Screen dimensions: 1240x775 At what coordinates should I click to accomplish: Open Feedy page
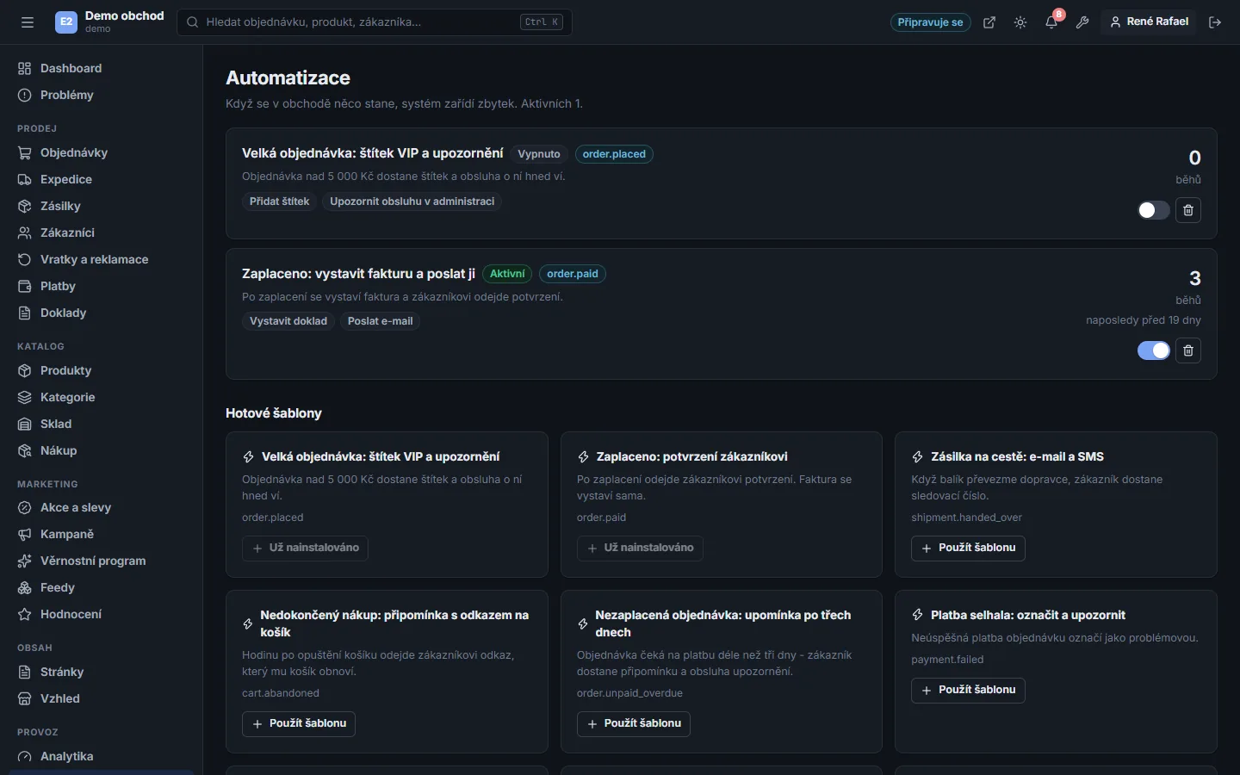(102, 587)
